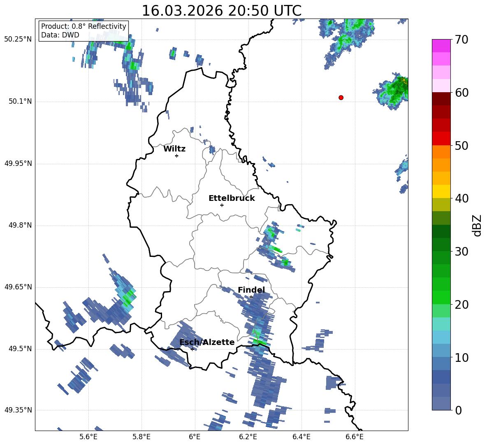This screenshot has height=445, width=487.
Task: Click the title 16.03.2026 20:50 UTC
Action: tap(221, 11)
